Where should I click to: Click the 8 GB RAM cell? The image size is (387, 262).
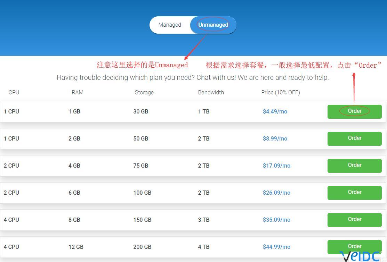[x=74, y=220]
